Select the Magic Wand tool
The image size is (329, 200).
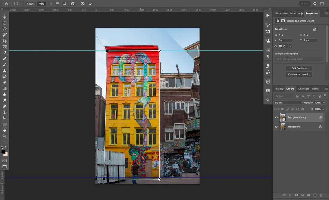pyautogui.click(x=5, y=35)
